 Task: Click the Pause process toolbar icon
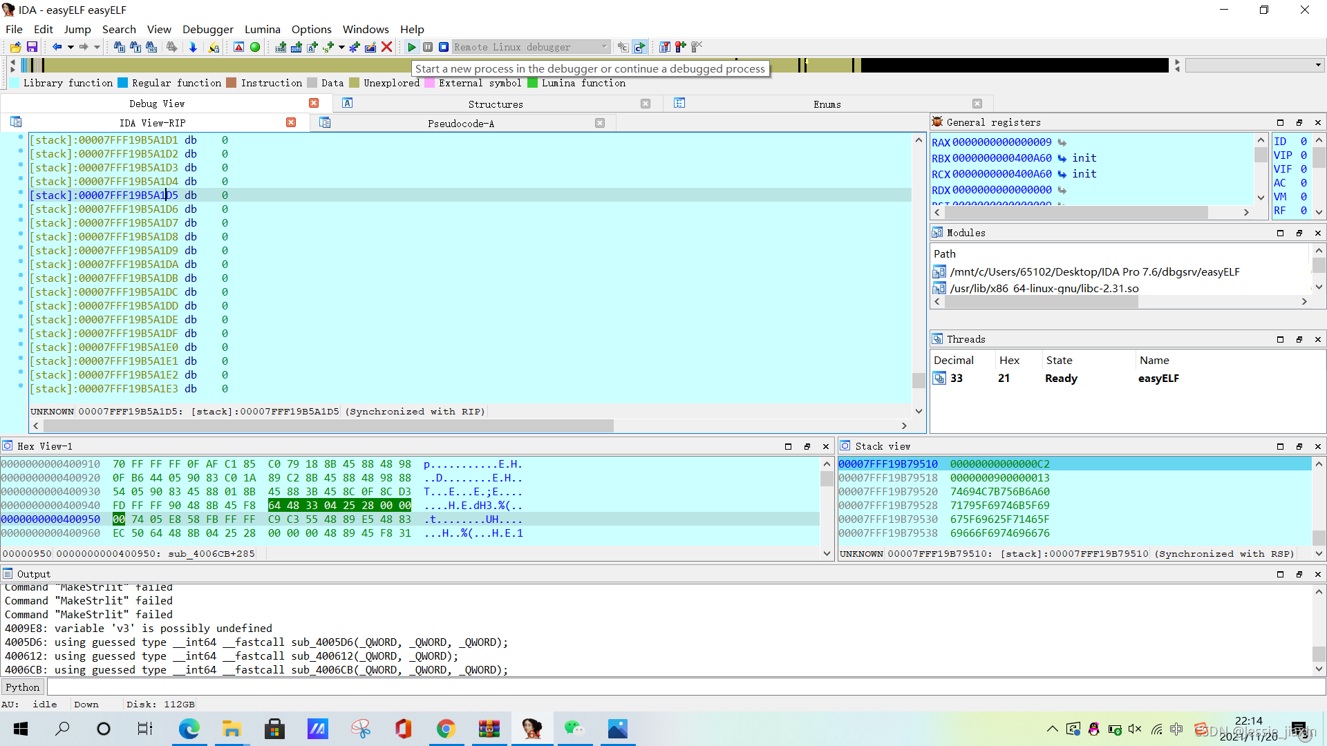click(428, 47)
